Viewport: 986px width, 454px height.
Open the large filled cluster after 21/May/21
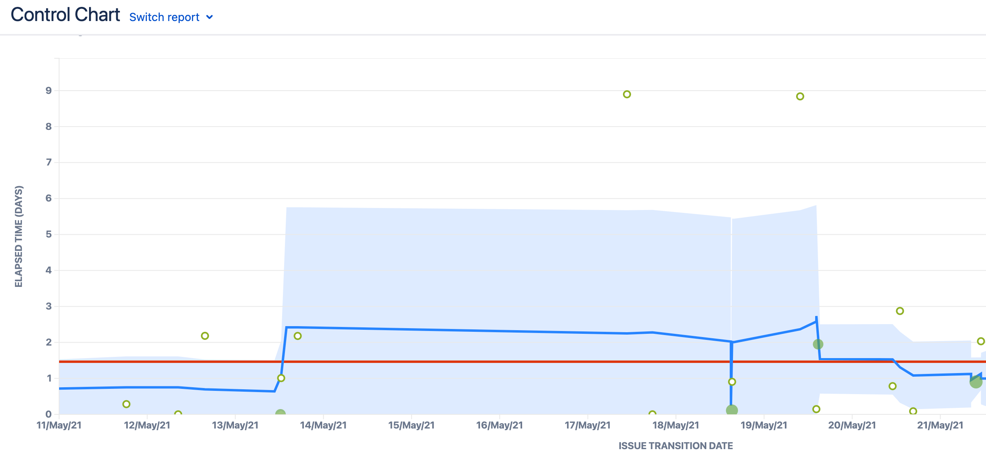click(976, 382)
